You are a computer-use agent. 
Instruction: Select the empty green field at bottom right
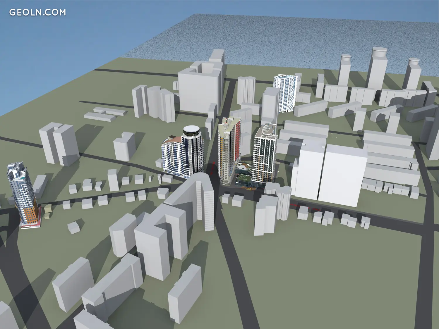tap(337, 278)
